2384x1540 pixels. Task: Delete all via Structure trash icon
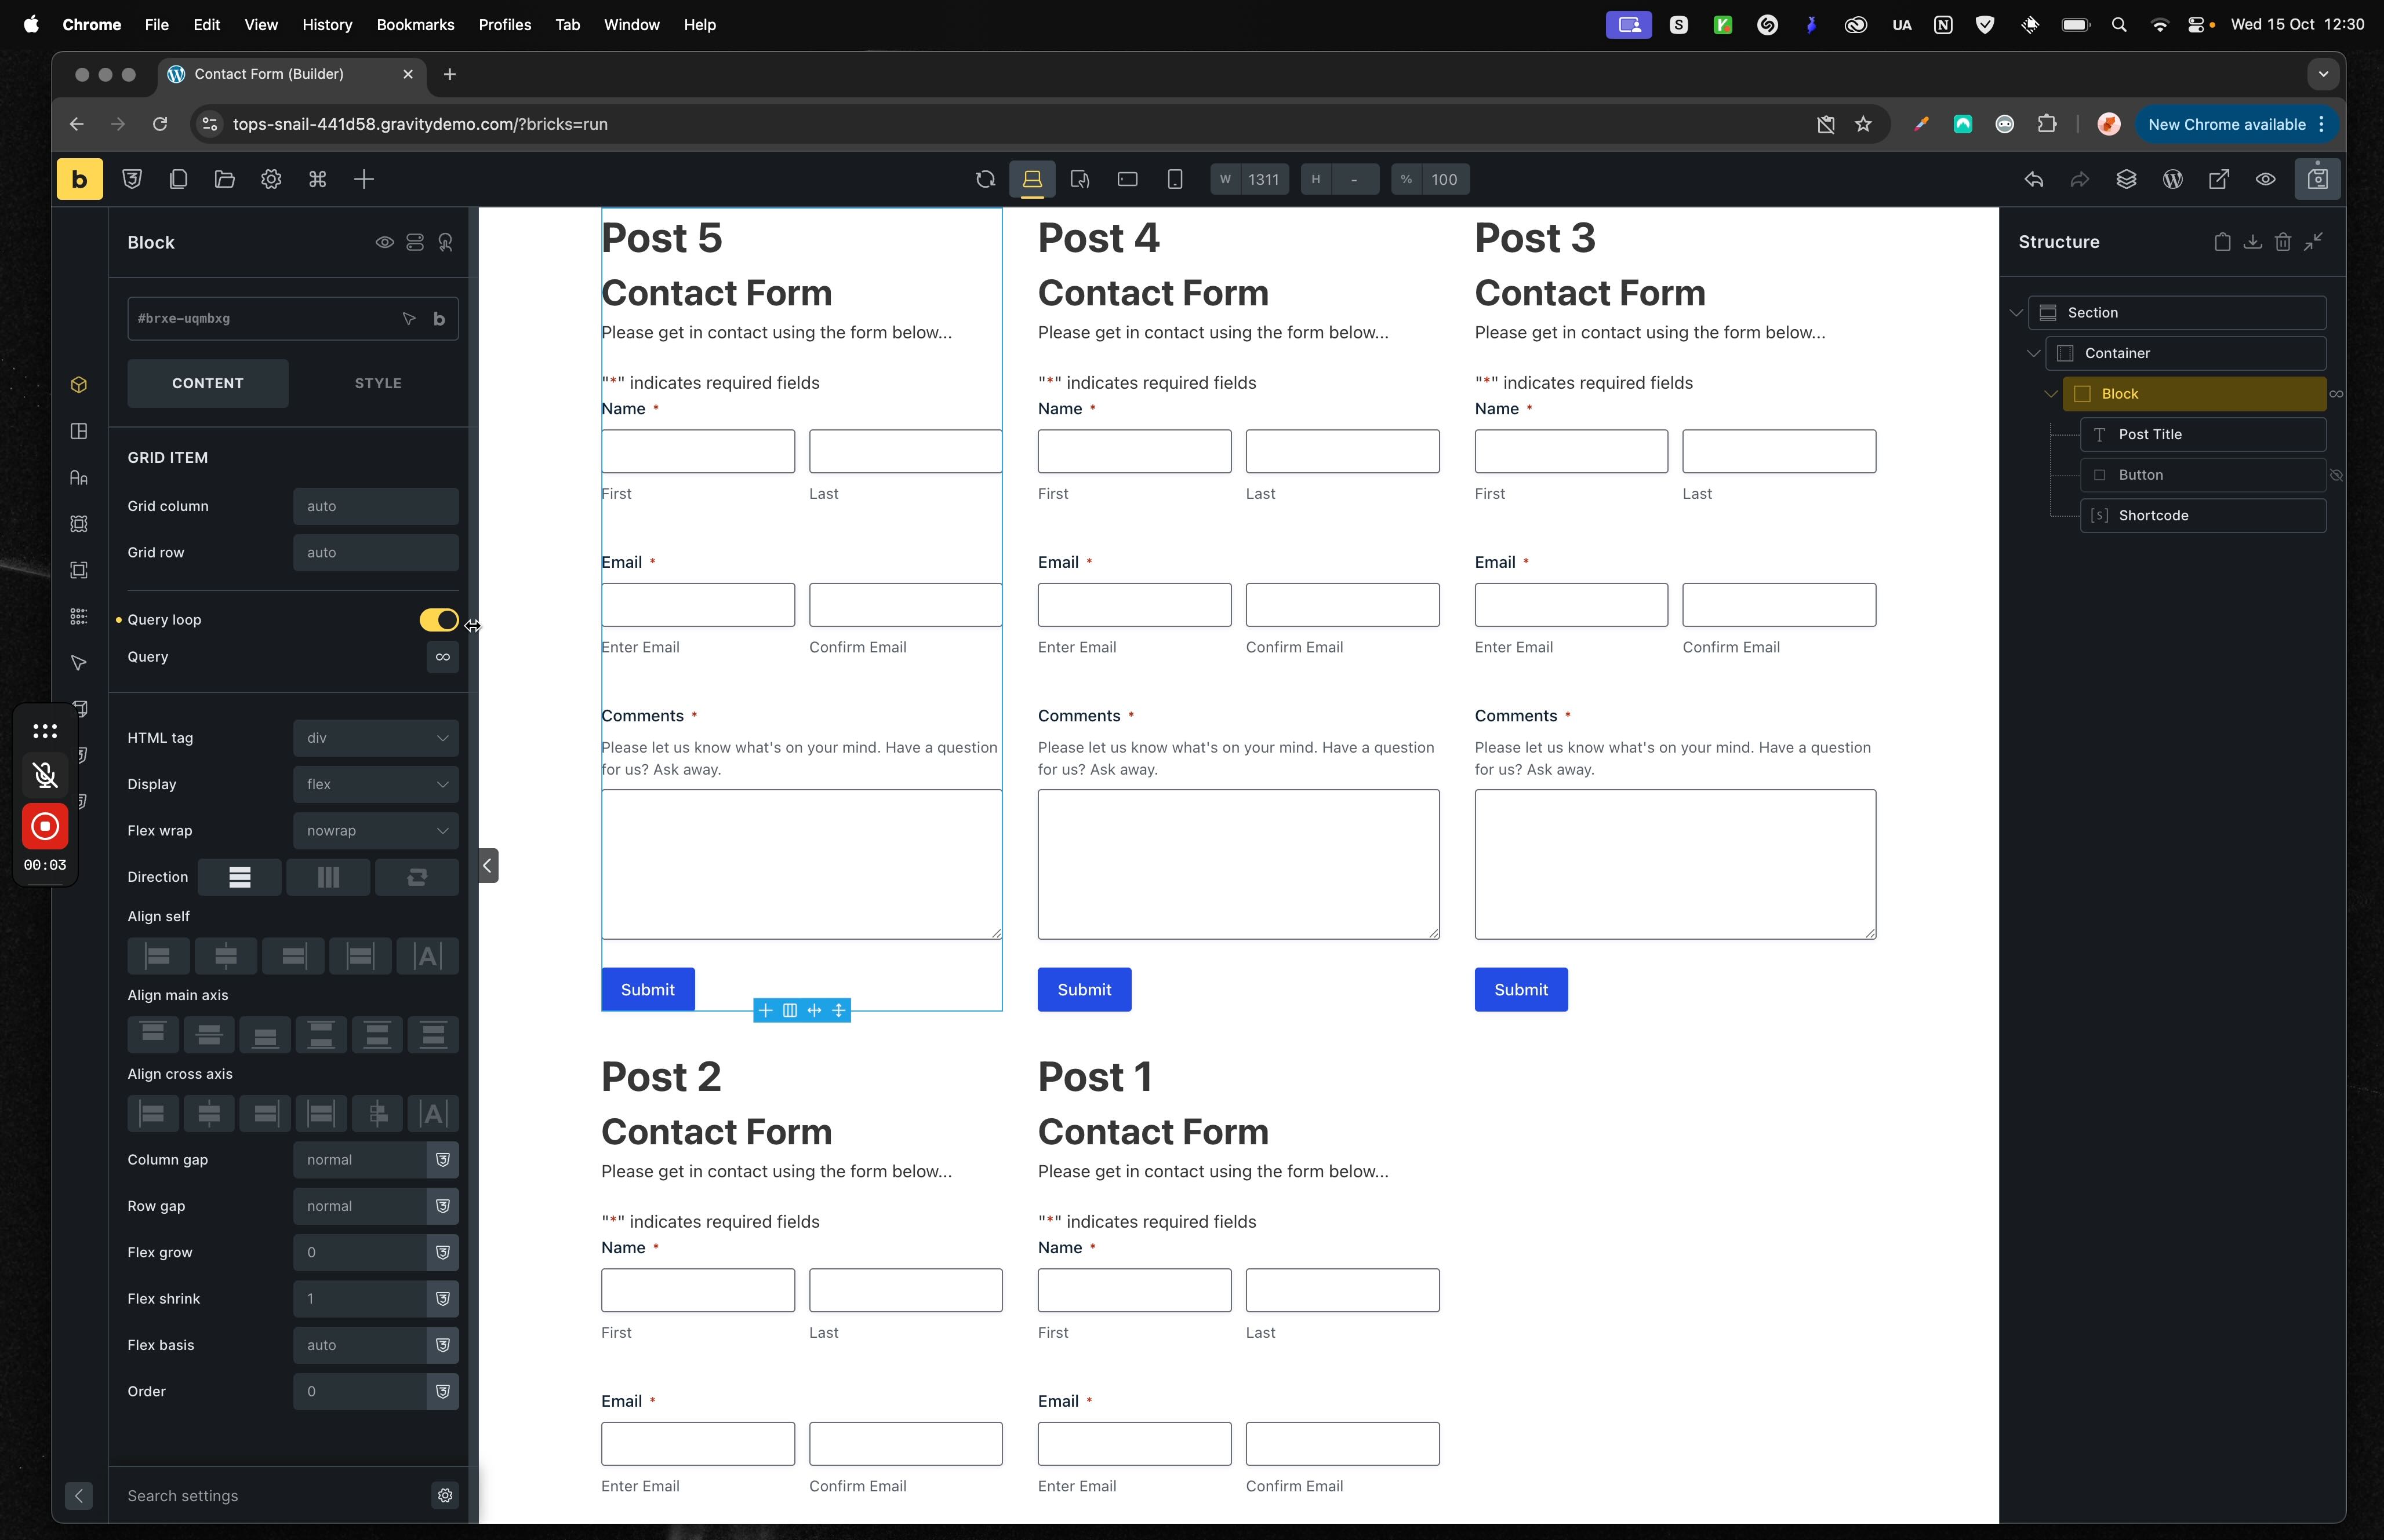point(2282,242)
